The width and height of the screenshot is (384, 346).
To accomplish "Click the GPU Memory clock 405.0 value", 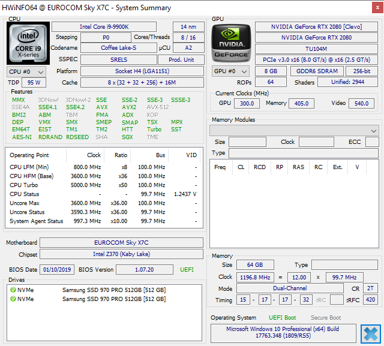I will tap(301, 104).
